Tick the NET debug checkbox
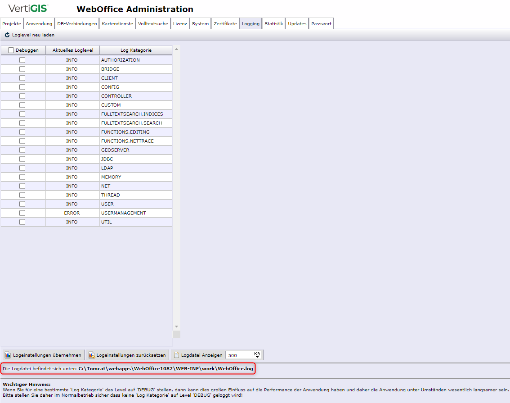The height and width of the screenshot is (403, 510). tap(22, 186)
